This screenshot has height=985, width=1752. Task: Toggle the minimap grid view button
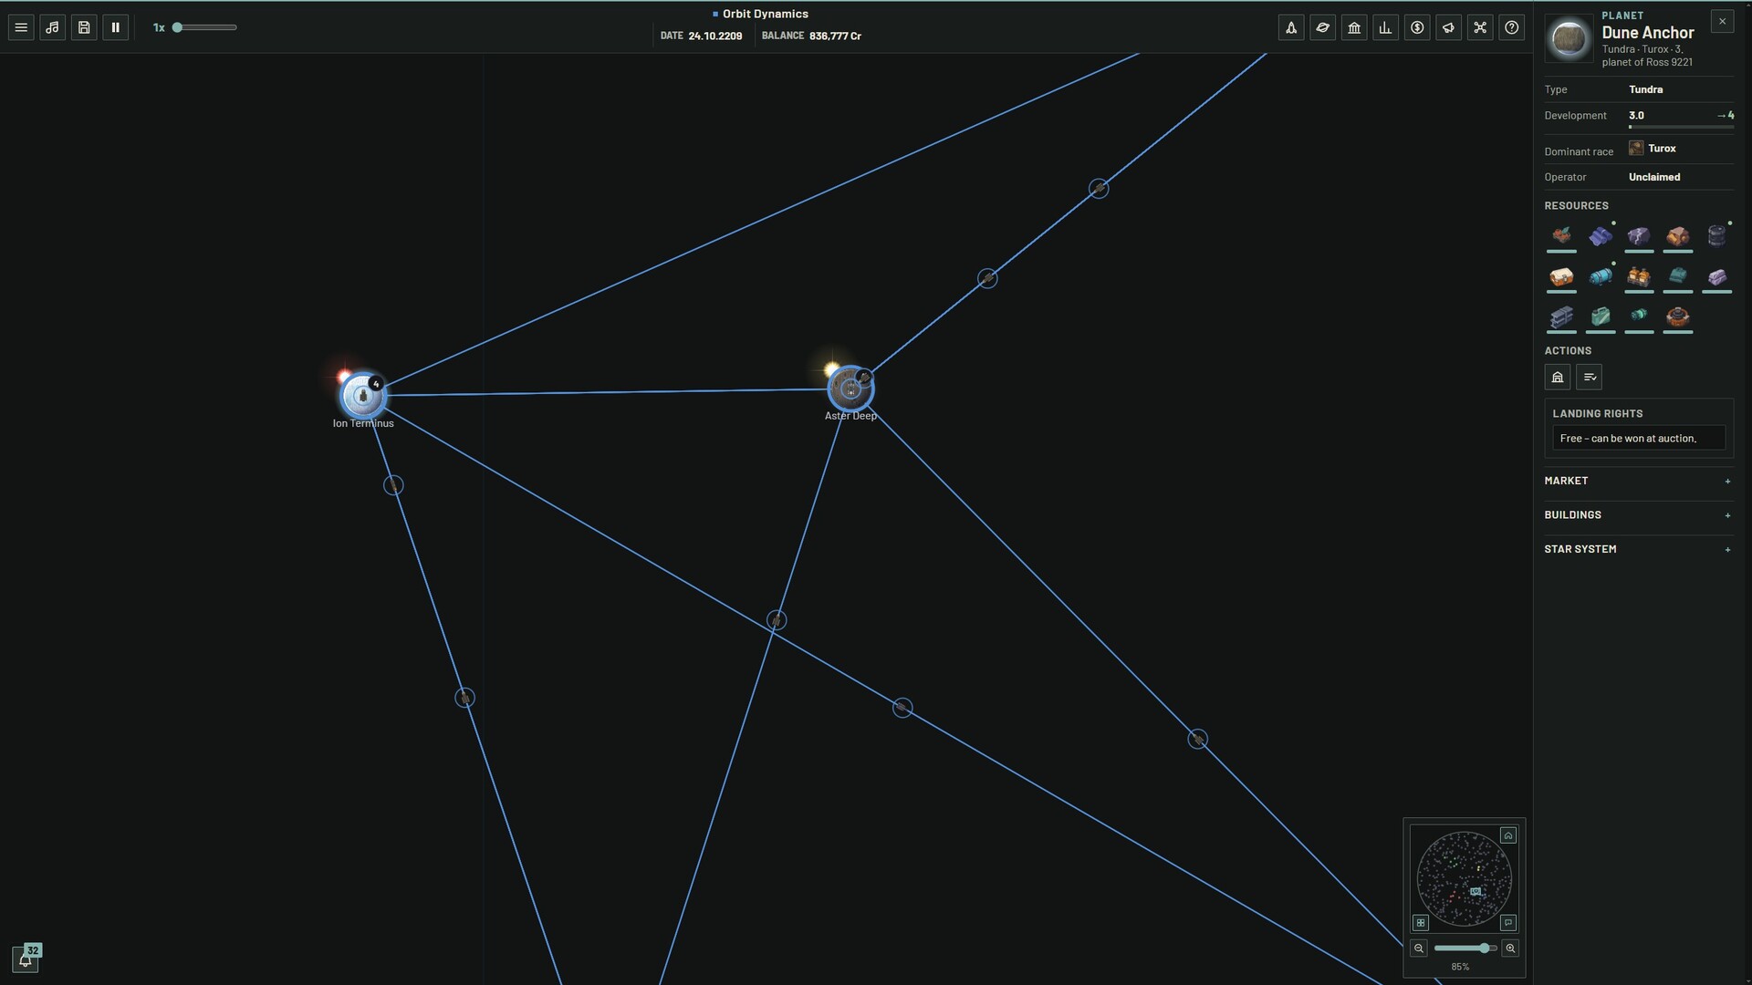tap(1421, 923)
